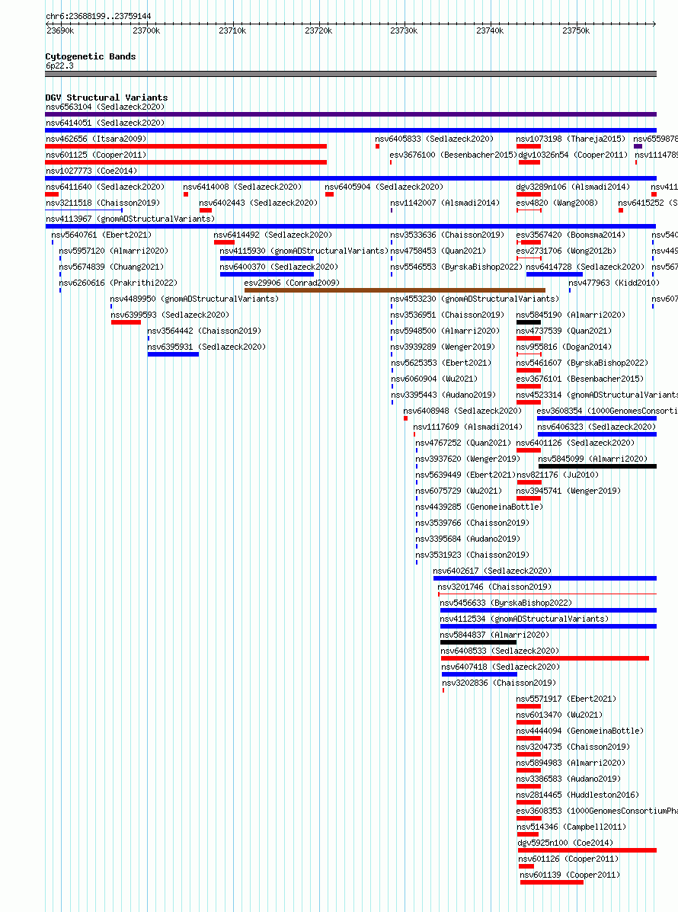Click nsv5845099 (Almarri2020) label

(x=593, y=459)
